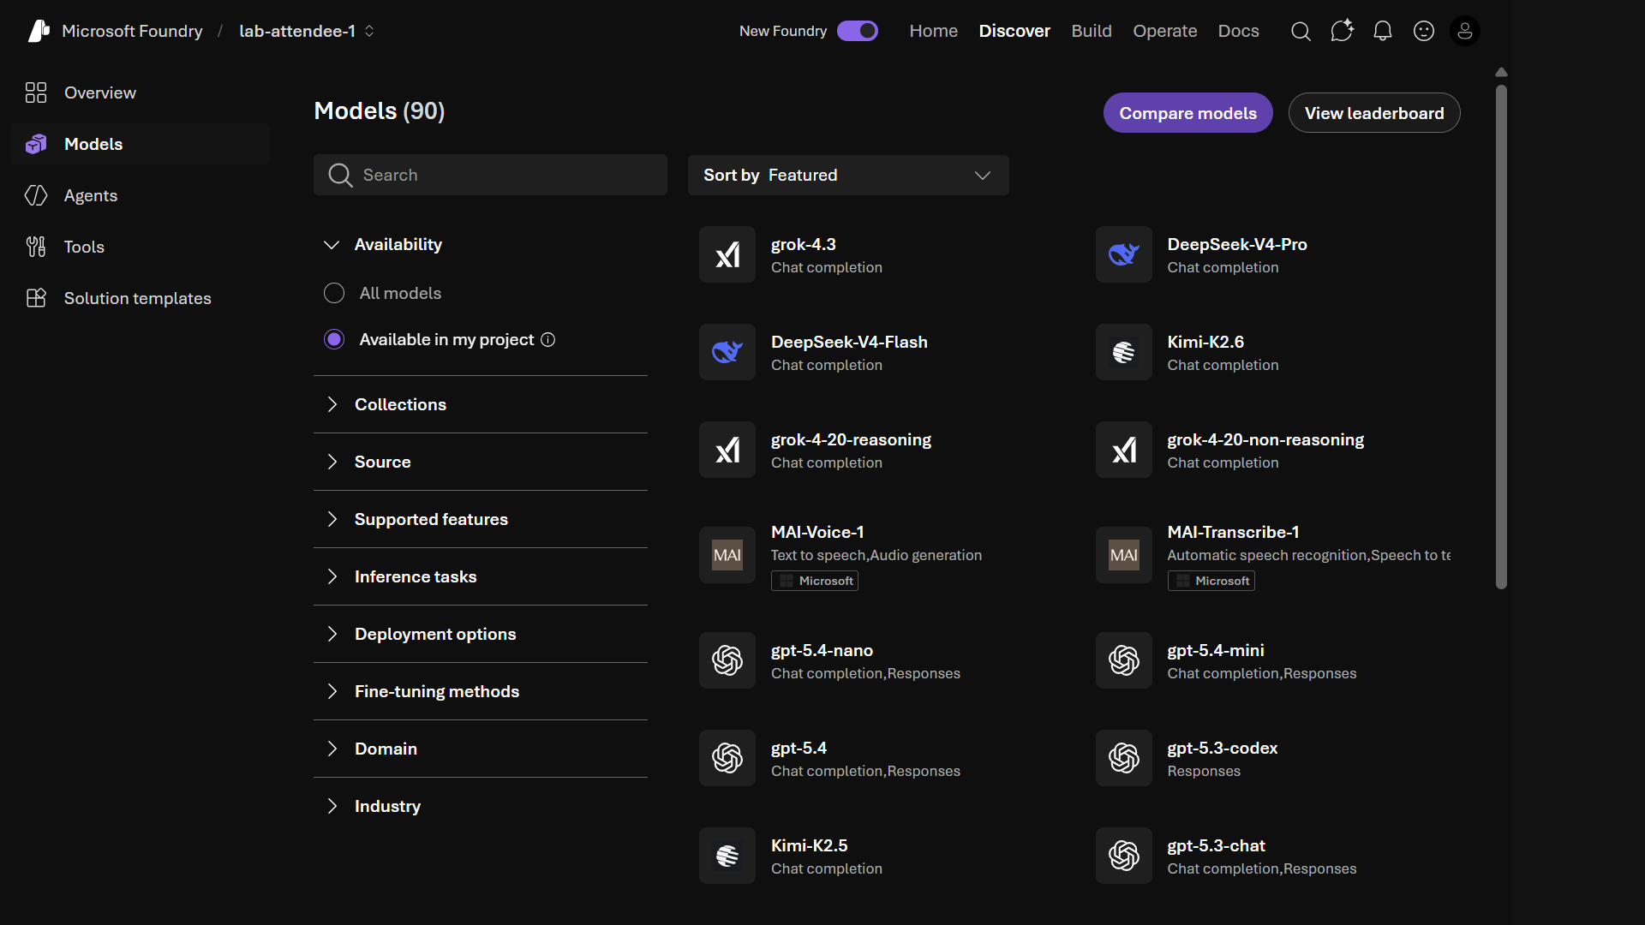Screen dimensions: 1645x925
Task: Click the Kimi-K2.6 model icon
Action: coord(1124,352)
